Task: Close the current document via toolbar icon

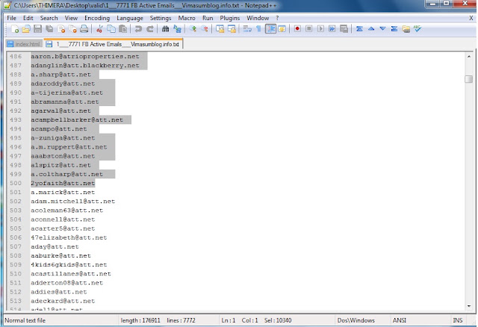Action: (61, 29)
